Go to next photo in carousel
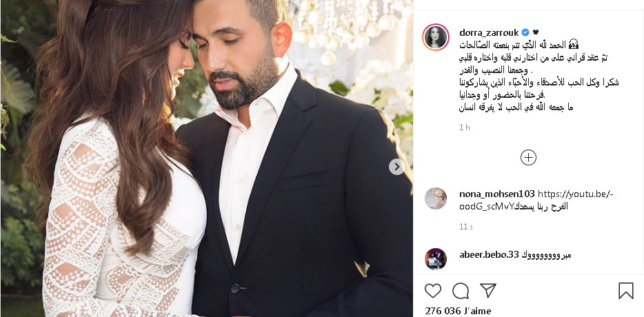Screen dimensions: 644x317 pos(396,167)
